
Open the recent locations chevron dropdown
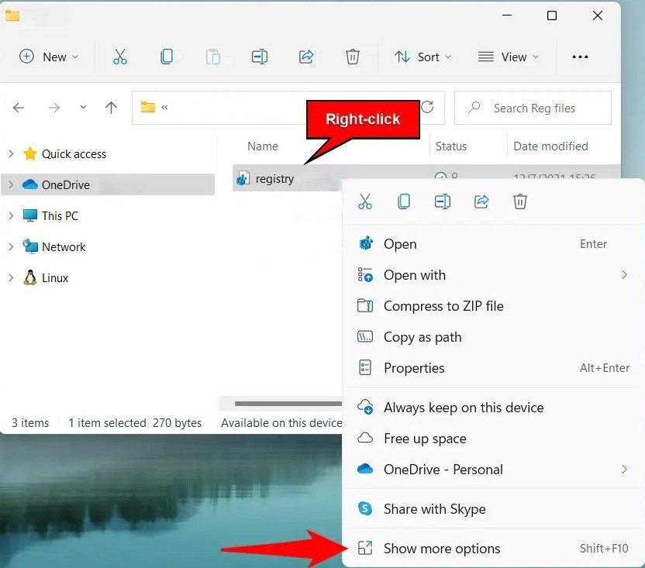pos(83,108)
